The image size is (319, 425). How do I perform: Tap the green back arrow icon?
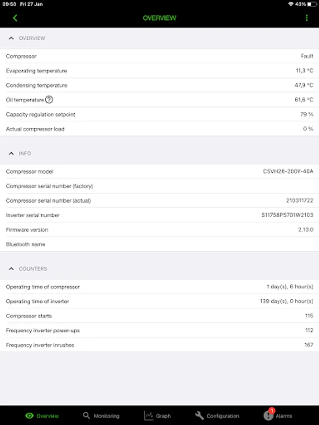point(15,18)
